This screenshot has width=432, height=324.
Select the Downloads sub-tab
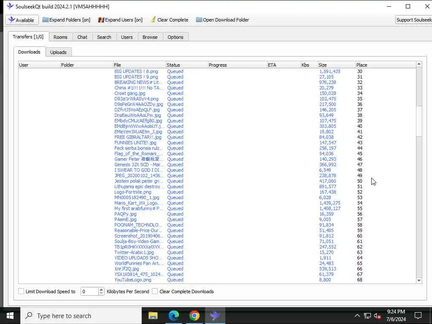pos(29,52)
